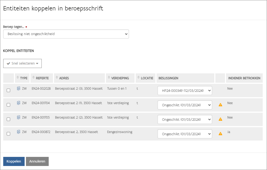
Task: Open the HP24-000349 beslissing dropdown
Action: pyautogui.click(x=185, y=90)
